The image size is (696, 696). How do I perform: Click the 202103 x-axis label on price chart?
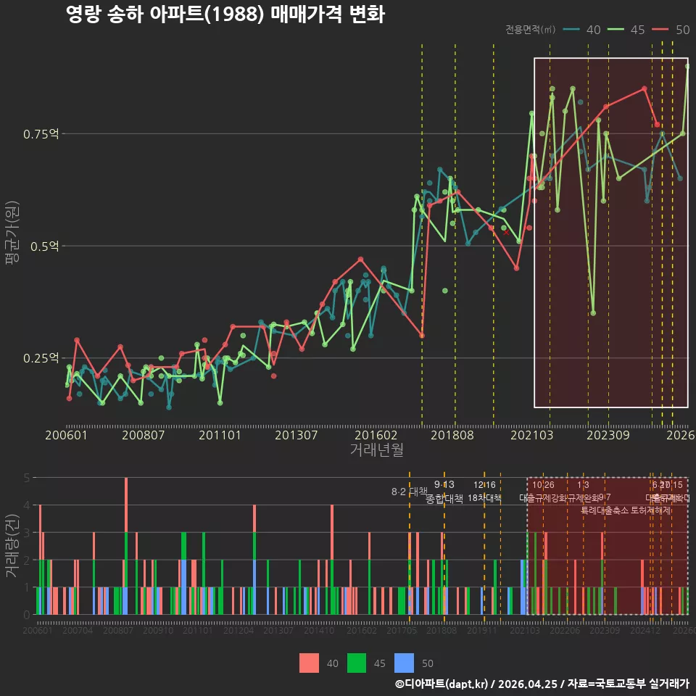coord(531,435)
